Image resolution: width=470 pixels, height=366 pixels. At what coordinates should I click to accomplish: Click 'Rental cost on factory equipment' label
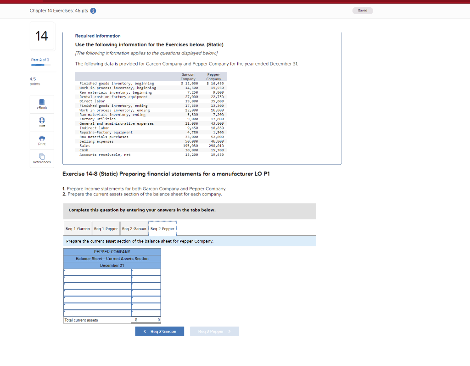coord(113,97)
